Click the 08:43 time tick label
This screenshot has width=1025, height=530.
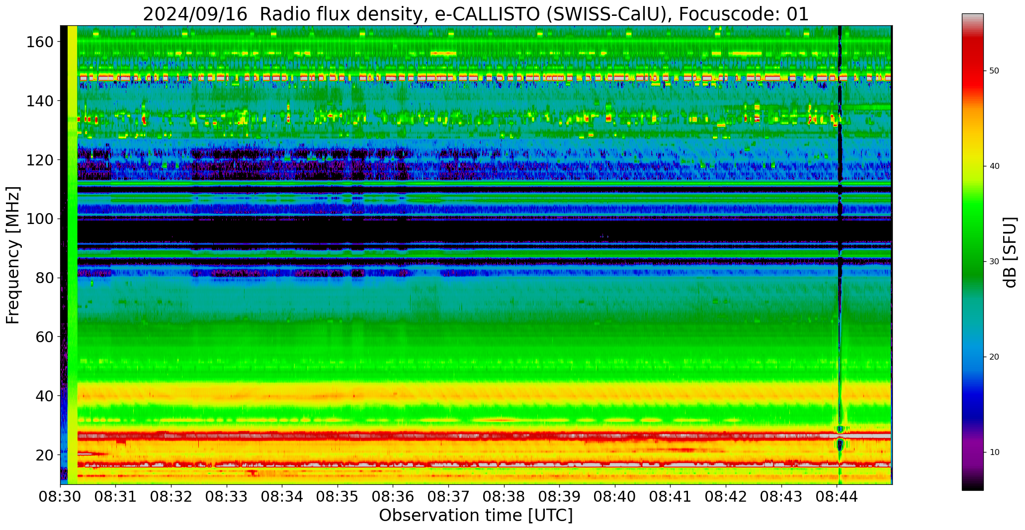781,496
